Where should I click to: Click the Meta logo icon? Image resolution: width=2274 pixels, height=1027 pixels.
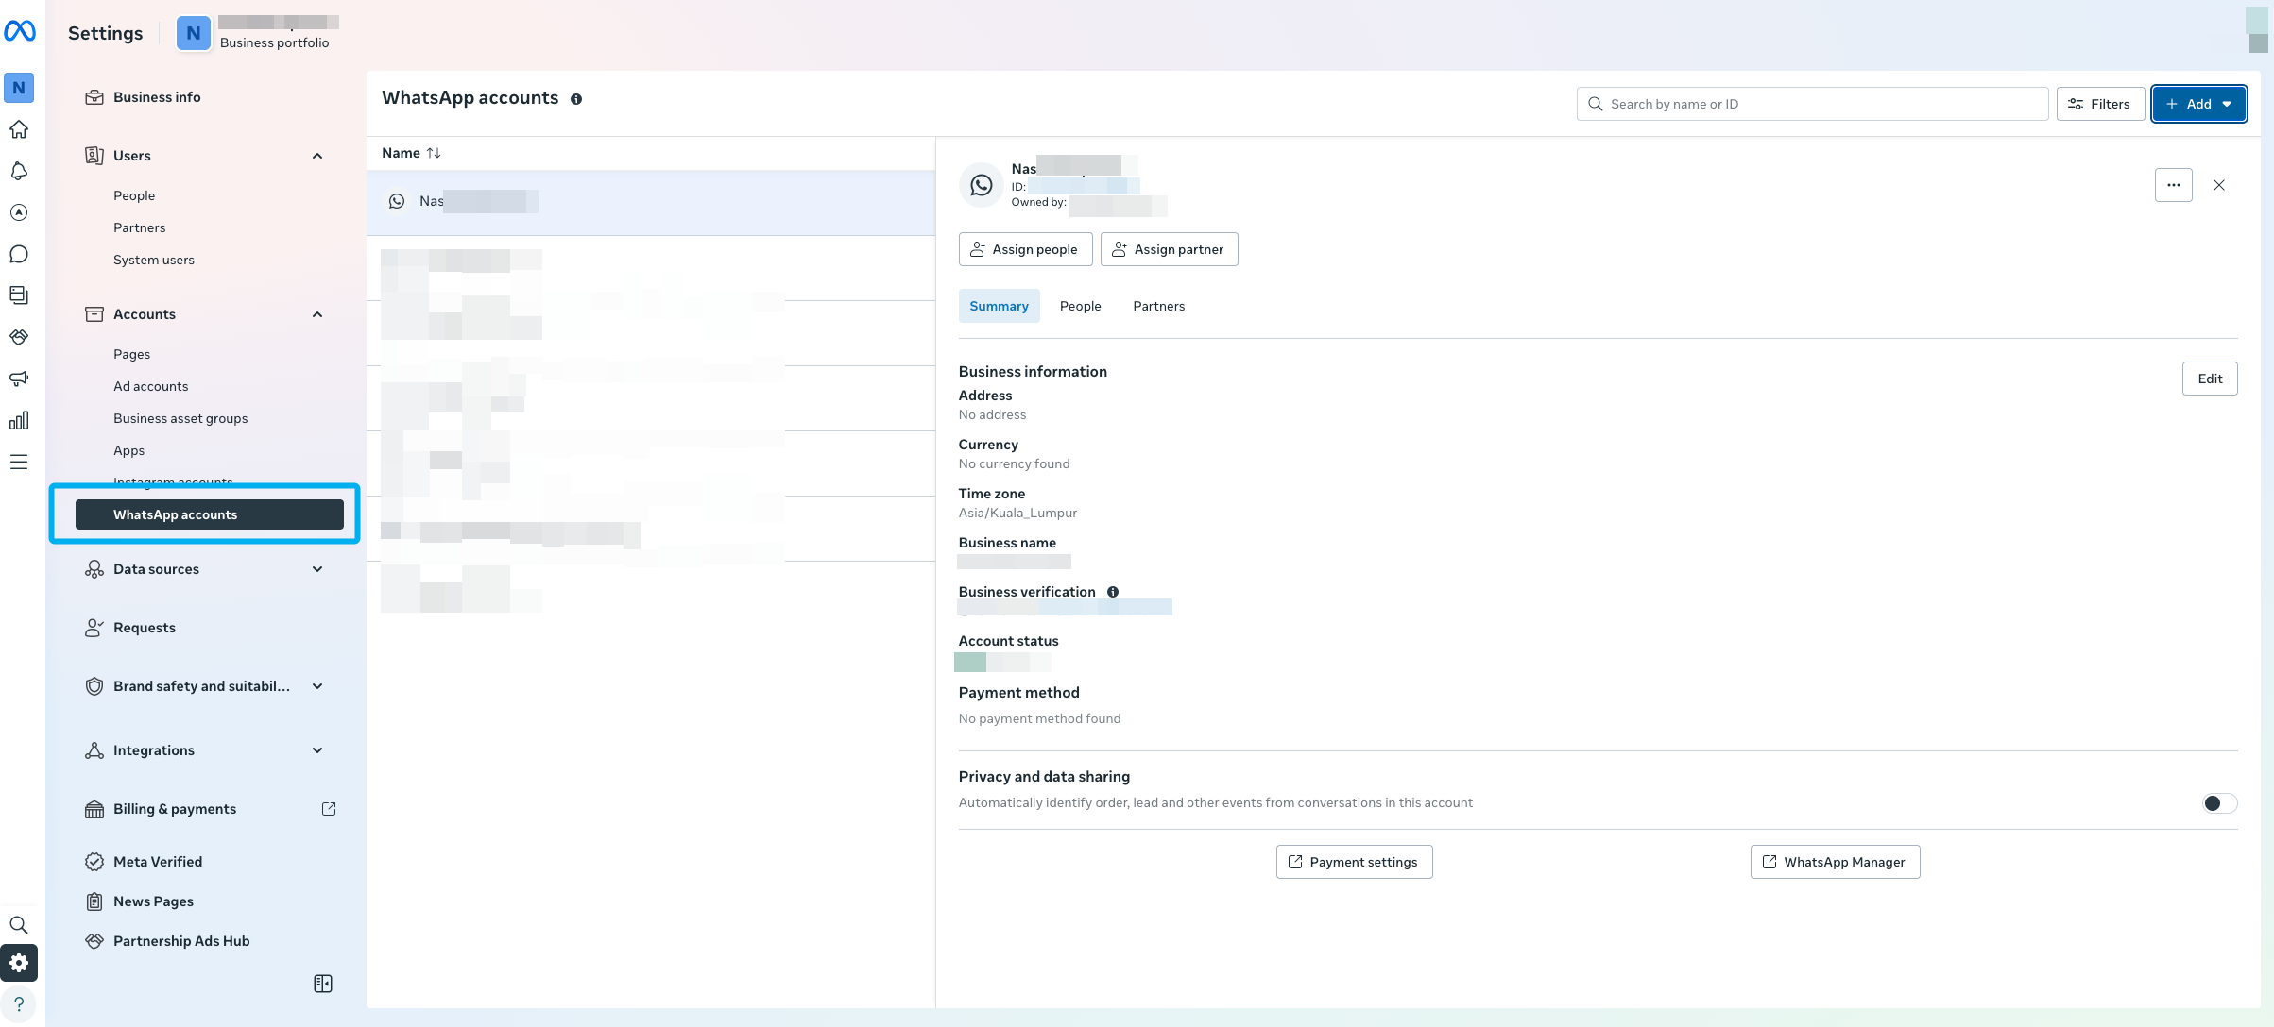point(20,31)
